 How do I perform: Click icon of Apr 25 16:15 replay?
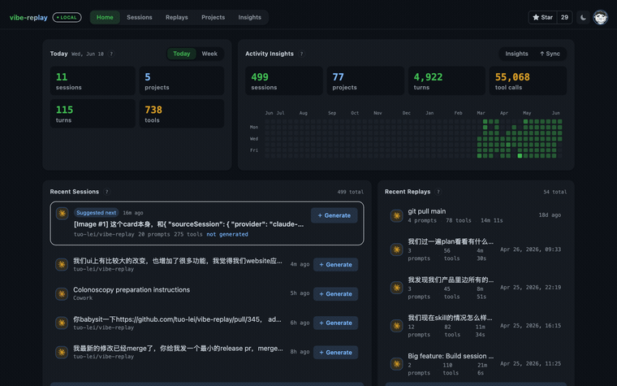click(396, 326)
